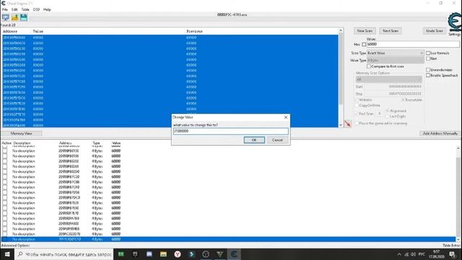Start a New Scan
This screenshot has height=260, width=462.
click(365, 31)
